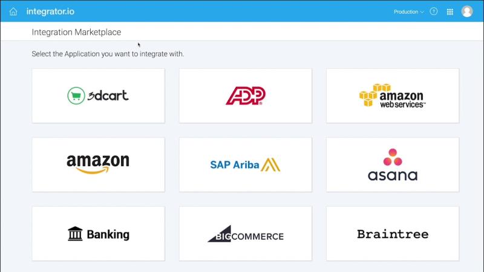Open the user profile avatar
The width and height of the screenshot is (484, 272).
point(467,11)
